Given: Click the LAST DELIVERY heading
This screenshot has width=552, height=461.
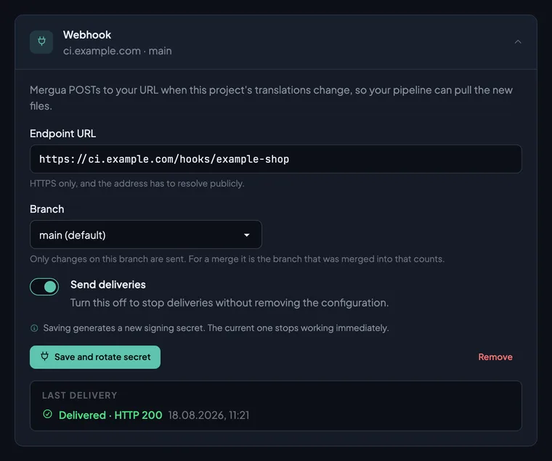Looking at the screenshot, I should pos(80,396).
